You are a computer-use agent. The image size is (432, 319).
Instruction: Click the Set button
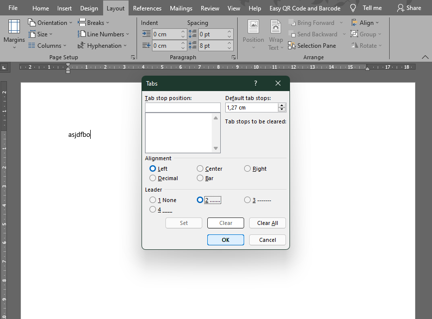coord(184,223)
